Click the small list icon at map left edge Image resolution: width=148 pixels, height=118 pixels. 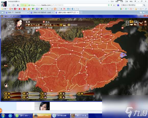click(x=6, y=65)
